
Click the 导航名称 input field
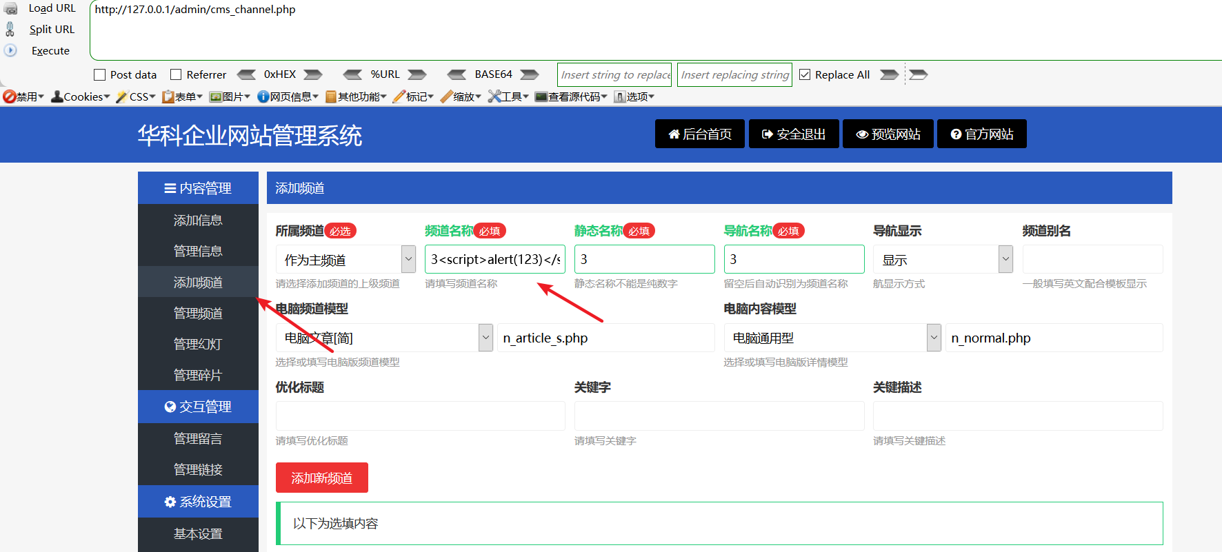tap(794, 259)
